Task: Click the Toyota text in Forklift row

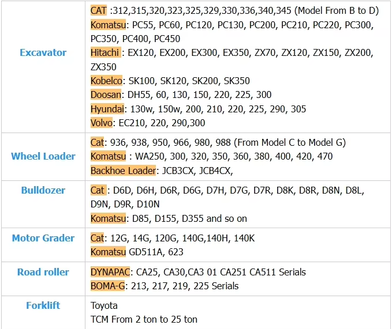Action: 104,305
